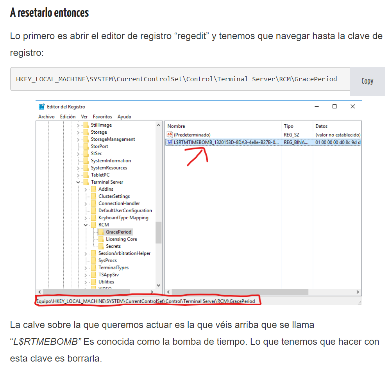Click the registry path code box
Image resolution: width=390 pixels, height=369 pixels.
(180, 79)
